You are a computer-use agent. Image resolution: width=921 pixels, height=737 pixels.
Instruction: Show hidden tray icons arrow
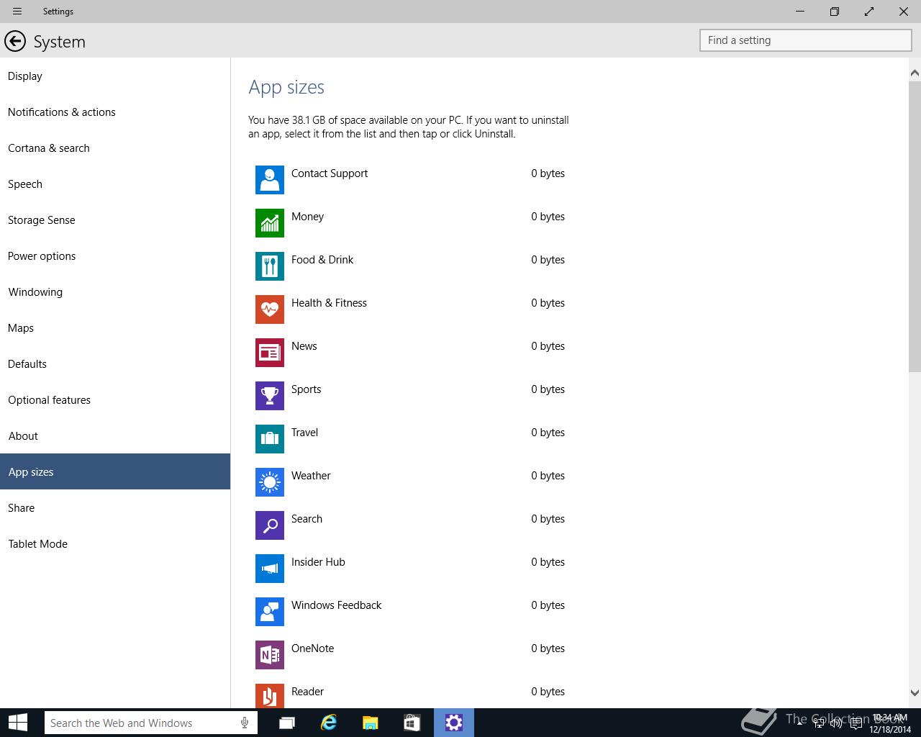click(x=799, y=723)
